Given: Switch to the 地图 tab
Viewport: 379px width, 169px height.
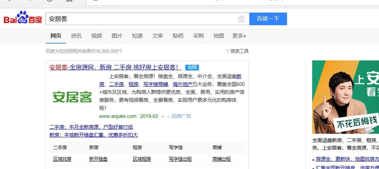Looking at the screenshot, I should pos(219,36).
